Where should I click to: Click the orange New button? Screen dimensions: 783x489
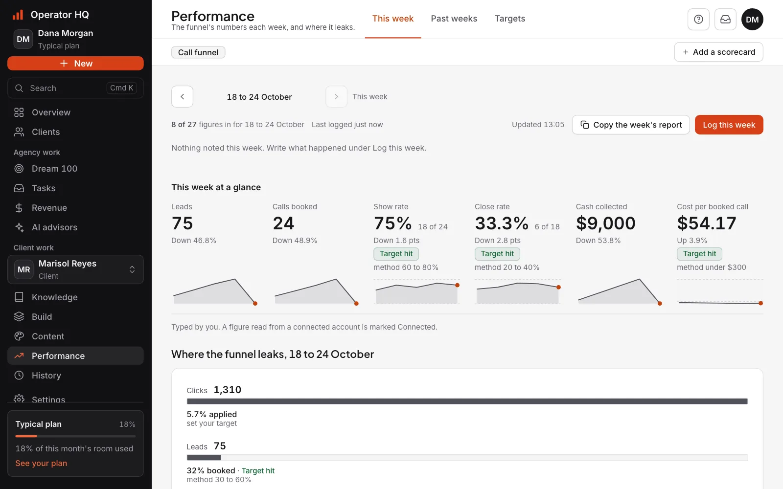[75, 64]
